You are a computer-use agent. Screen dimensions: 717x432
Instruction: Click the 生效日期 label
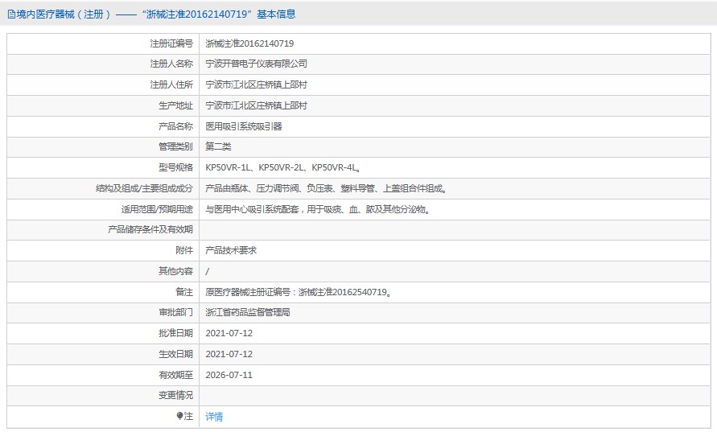click(x=175, y=354)
